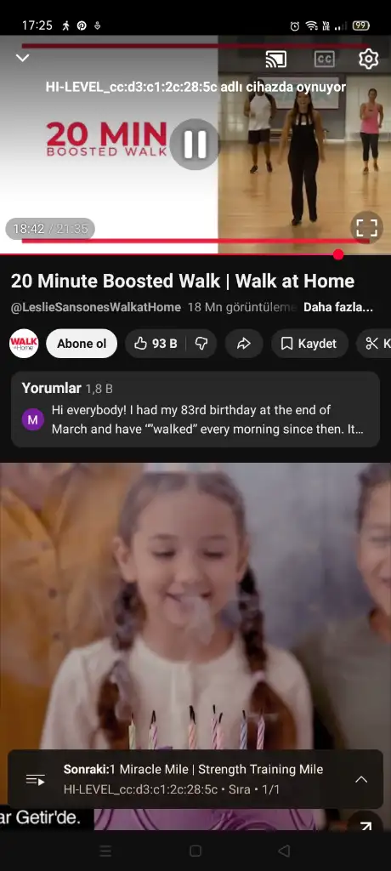391x871 pixels.
Task: Tap Android back navigation triangle
Action: pos(284,851)
